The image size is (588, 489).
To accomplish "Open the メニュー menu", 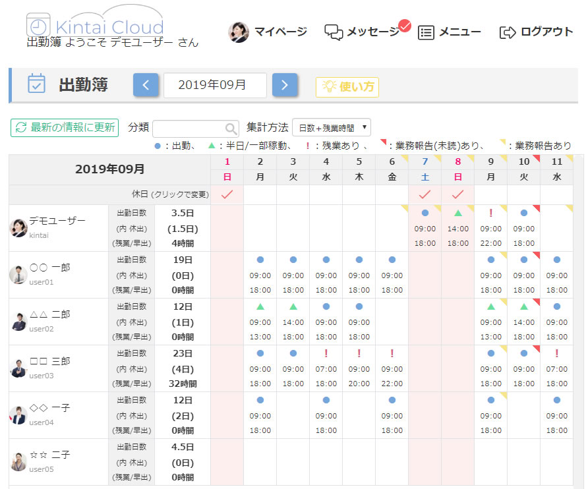I will pos(450,32).
